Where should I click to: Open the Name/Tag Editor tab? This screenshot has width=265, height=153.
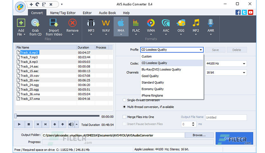tap(63, 13)
